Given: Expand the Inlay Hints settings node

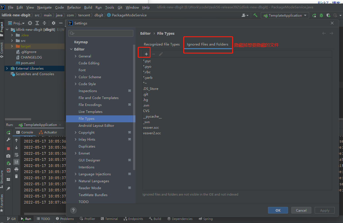Looking at the screenshot, I should [x=76, y=140].
